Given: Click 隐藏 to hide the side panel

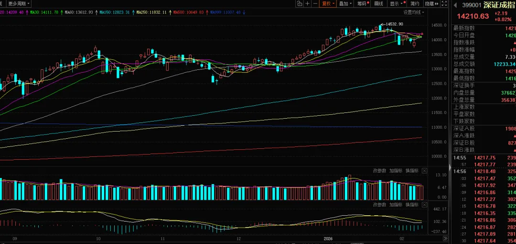Looking at the screenshot, I should point(431,4).
